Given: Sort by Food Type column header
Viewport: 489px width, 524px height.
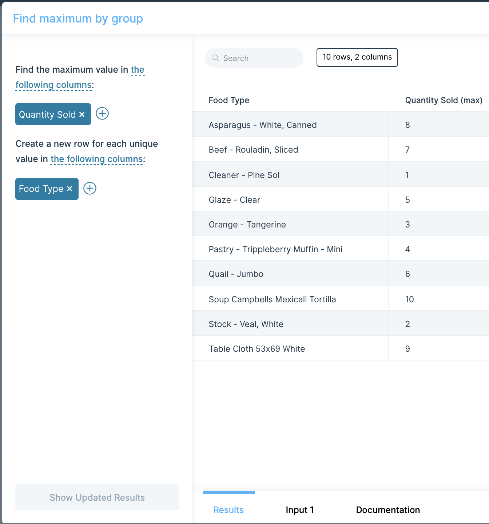Looking at the screenshot, I should point(229,100).
